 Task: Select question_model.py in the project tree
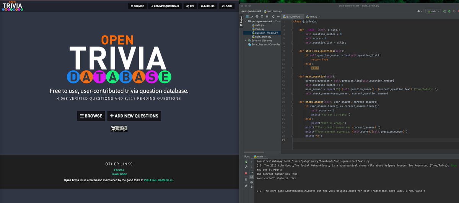pos(264,33)
